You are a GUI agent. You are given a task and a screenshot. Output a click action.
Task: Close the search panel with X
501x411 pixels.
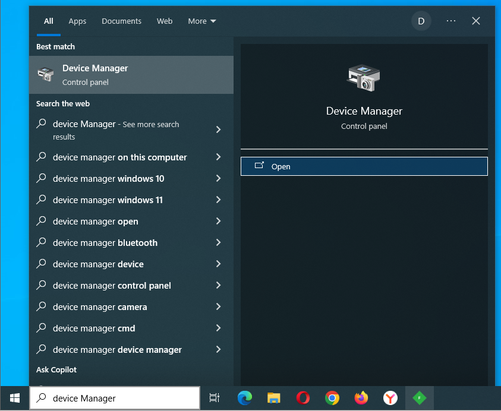[476, 21]
